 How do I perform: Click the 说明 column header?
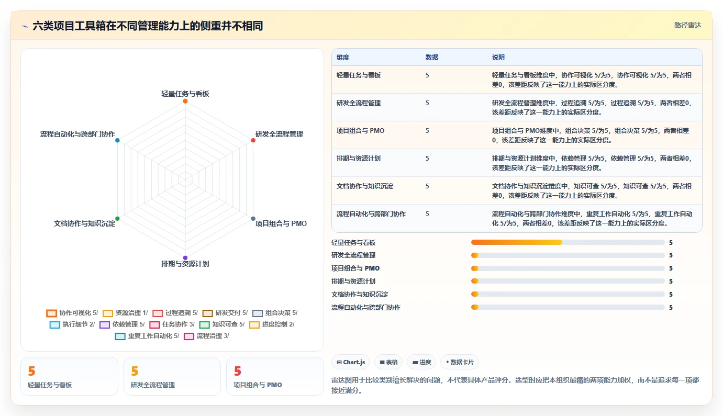(x=498, y=57)
